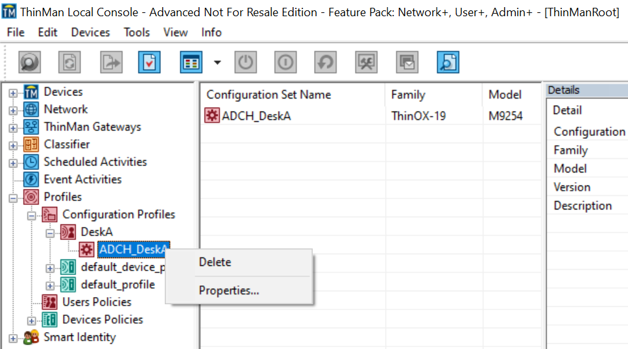
Task: Click the Devices Policies icon
Action: tap(50, 320)
